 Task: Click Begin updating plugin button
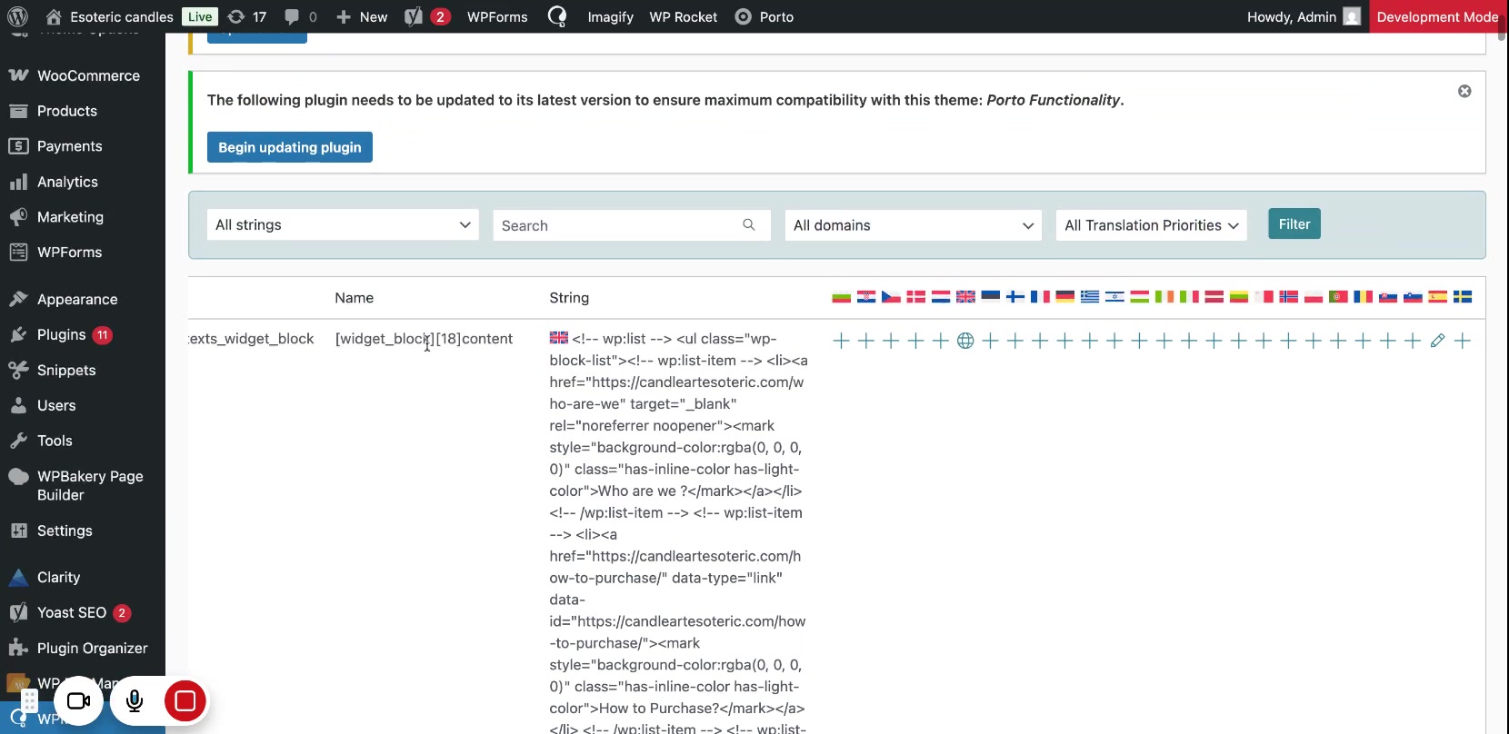pyautogui.click(x=289, y=147)
